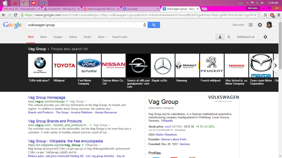This screenshot has height=158, width=282.
Task: Open the Google apps grid
Action: click(x=251, y=25)
